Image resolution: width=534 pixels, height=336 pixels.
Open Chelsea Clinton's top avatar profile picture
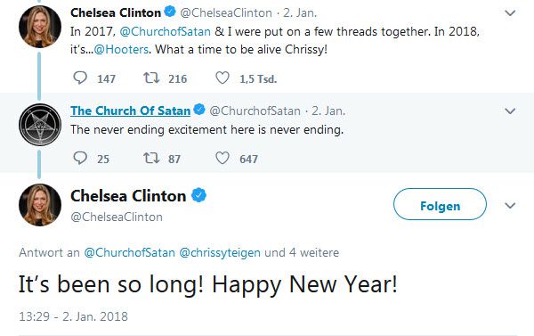tap(40, 27)
